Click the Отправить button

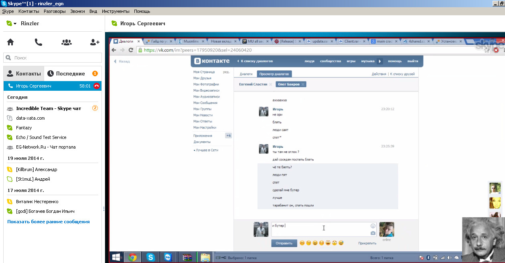click(284, 243)
